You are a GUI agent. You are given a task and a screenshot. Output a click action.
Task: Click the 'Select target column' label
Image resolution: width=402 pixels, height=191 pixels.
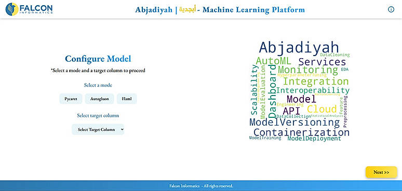pyautogui.click(x=98, y=115)
